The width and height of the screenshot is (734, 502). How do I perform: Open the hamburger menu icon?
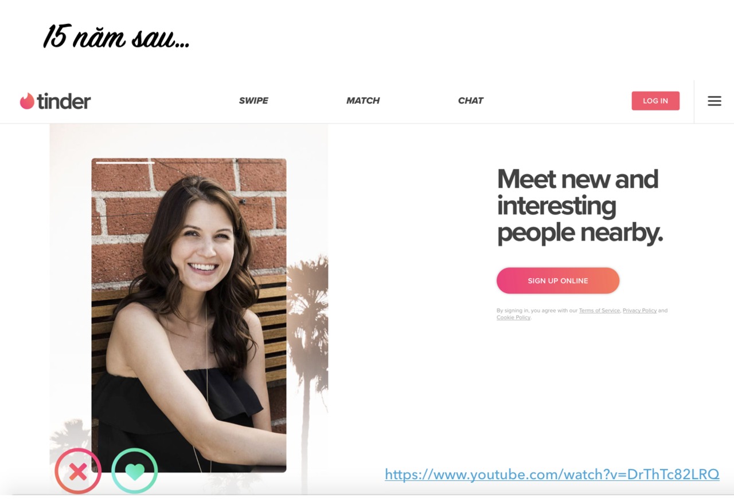pyautogui.click(x=715, y=101)
